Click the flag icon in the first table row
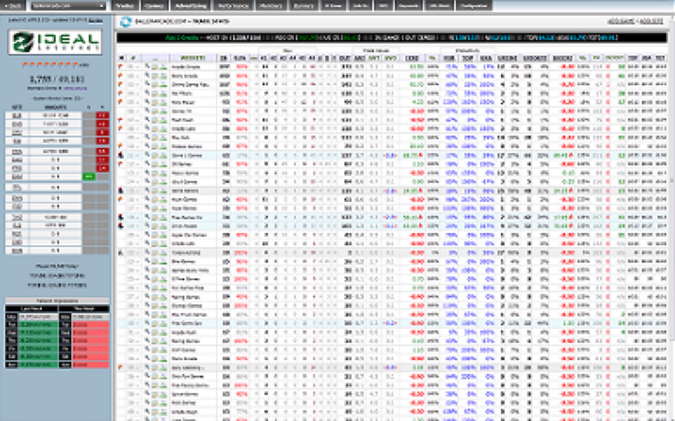Viewport: 675px width, 421px height. 120,67
